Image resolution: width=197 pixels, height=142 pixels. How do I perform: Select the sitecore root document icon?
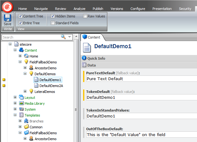point(16,44)
